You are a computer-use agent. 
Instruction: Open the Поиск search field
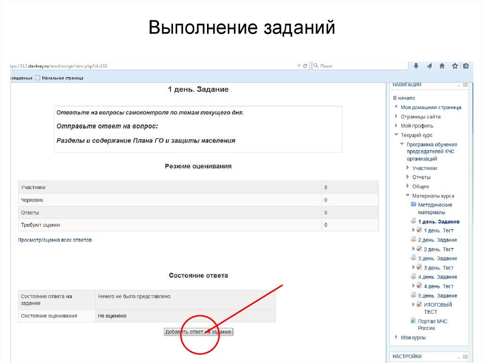tap(359, 65)
